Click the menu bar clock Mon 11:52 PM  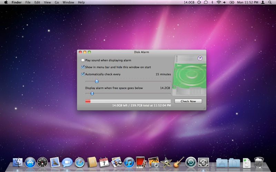(x=247, y=2)
